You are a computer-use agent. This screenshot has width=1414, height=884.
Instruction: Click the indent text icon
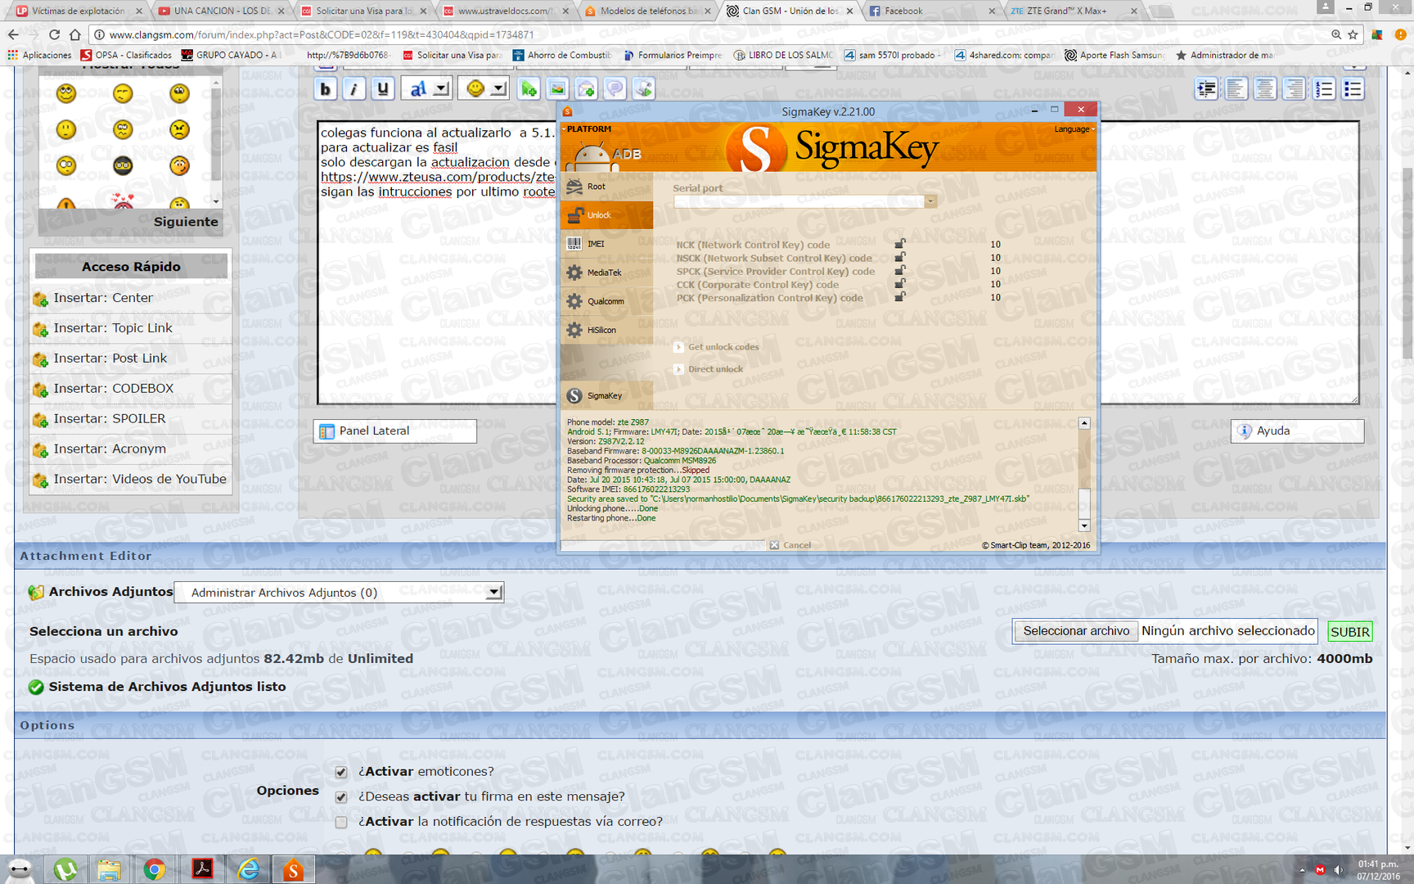click(x=1206, y=89)
